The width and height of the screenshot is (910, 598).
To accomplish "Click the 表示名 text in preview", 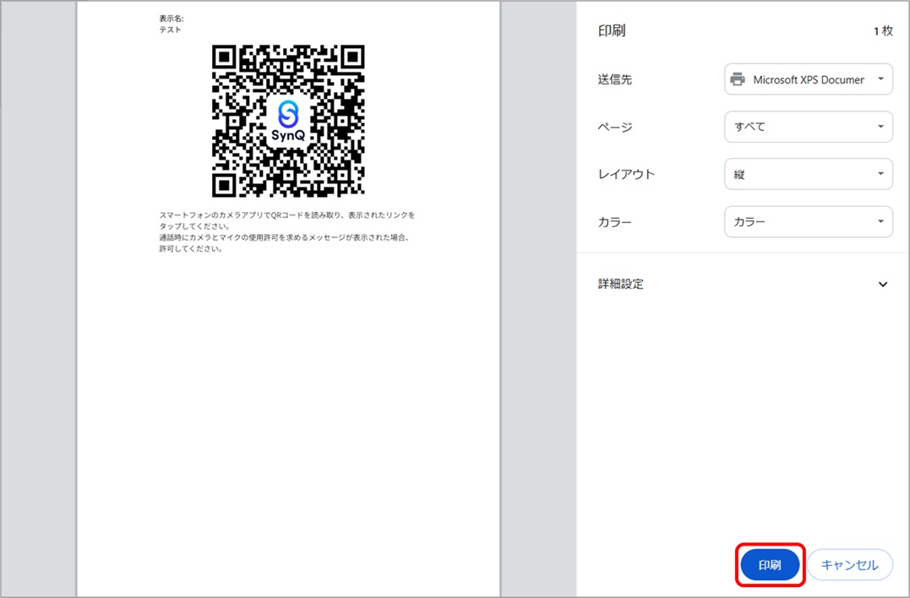I will click(x=172, y=19).
